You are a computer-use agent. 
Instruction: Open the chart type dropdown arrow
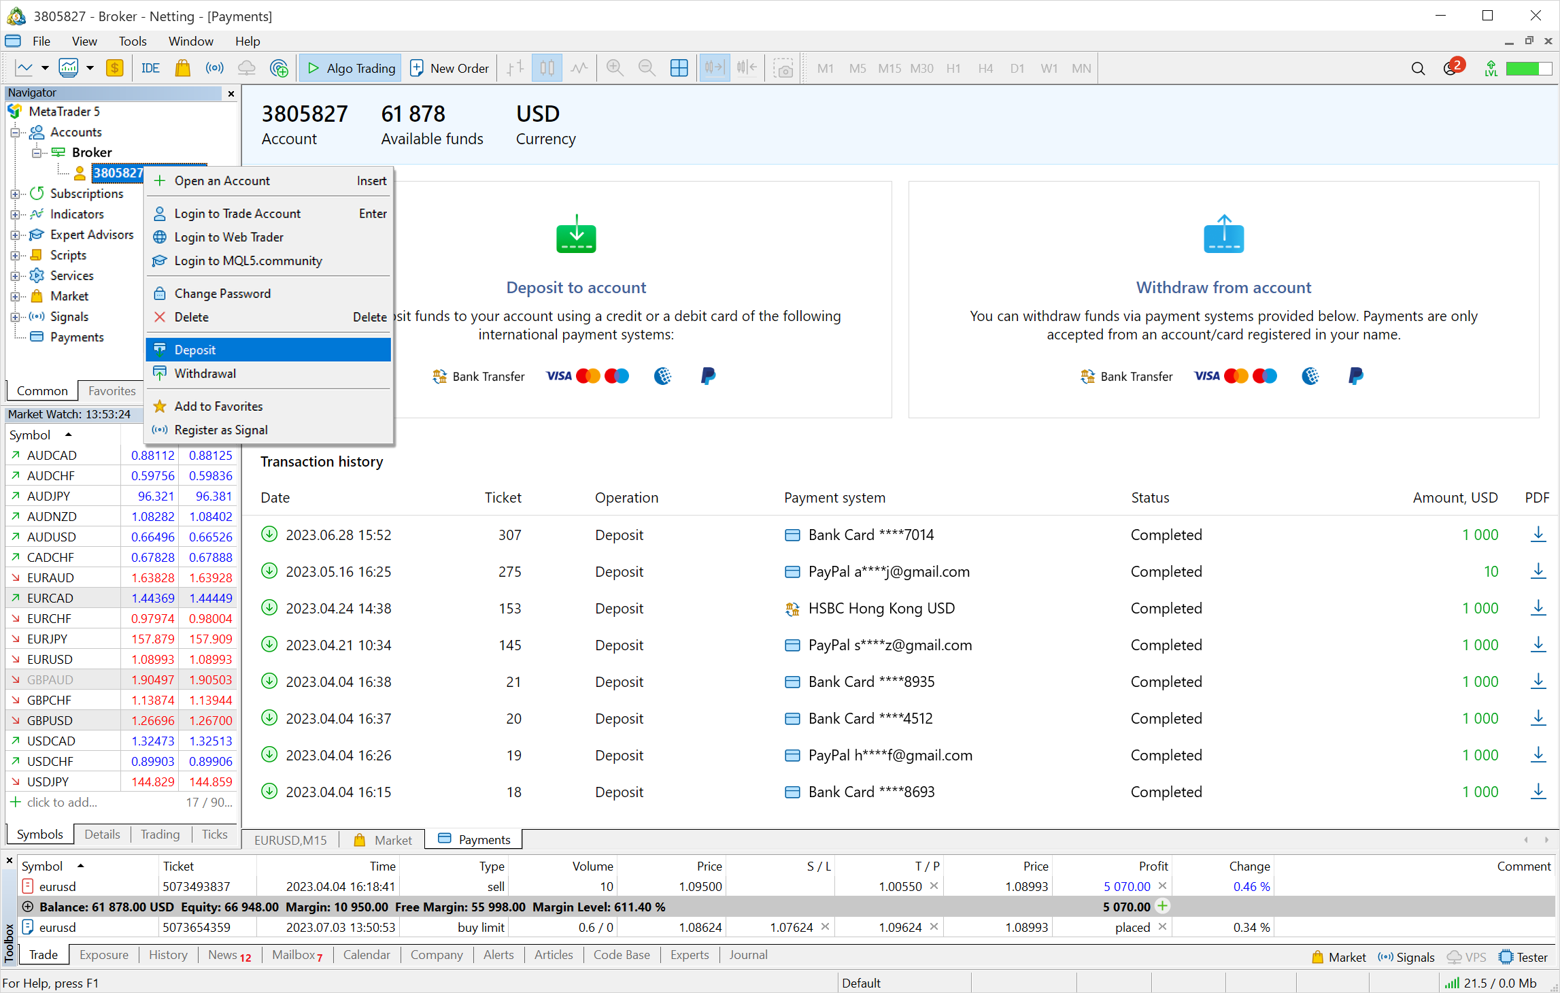coord(45,68)
